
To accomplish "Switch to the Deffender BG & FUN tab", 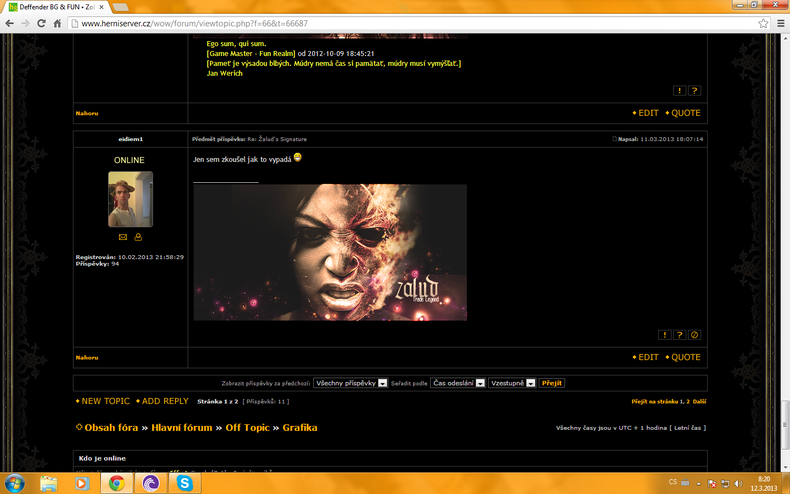I will pos(55,7).
